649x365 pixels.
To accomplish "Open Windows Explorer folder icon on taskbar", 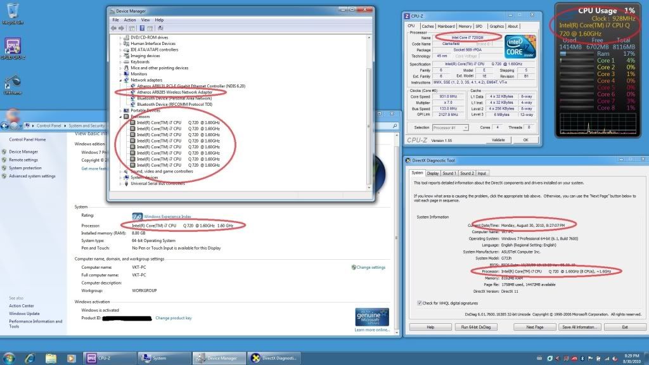I will click(51, 359).
